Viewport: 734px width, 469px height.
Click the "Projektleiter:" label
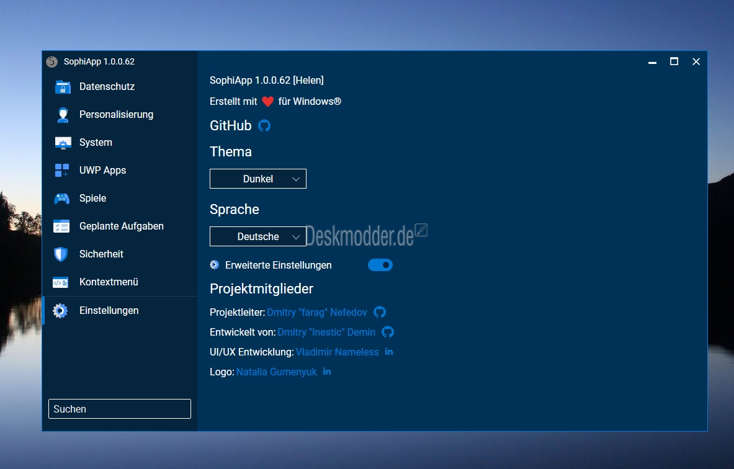coord(238,313)
